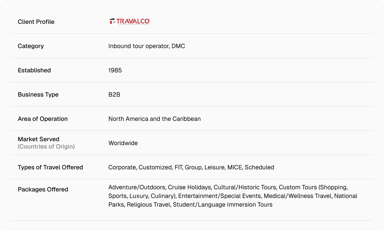
Task: Click "Inbound tour operator, DMC" text
Action: click(146, 46)
